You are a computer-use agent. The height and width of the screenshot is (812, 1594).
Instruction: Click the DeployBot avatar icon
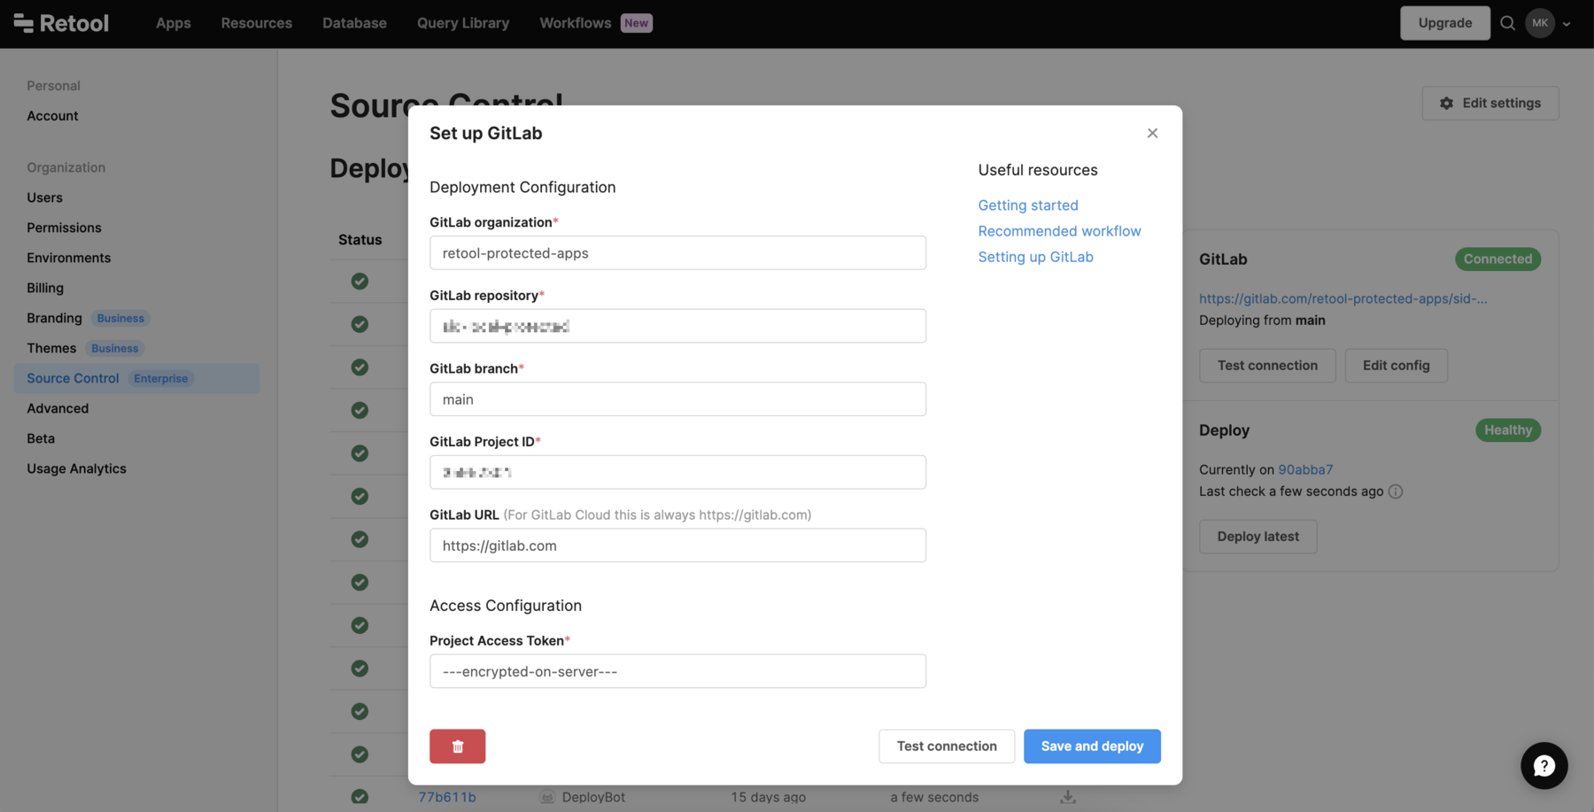pyautogui.click(x=547, y=797)
